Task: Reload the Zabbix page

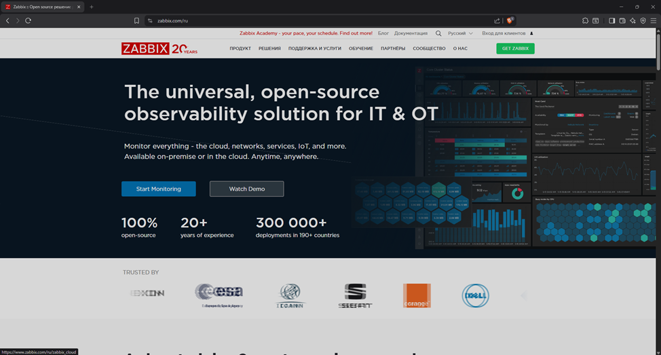Action: click(x=29, y=20)
